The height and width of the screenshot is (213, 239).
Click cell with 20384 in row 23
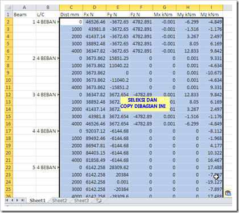coord(118,174)
